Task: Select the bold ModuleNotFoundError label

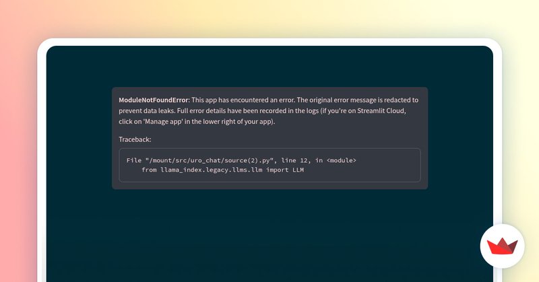Action: (x=154, y=100)
